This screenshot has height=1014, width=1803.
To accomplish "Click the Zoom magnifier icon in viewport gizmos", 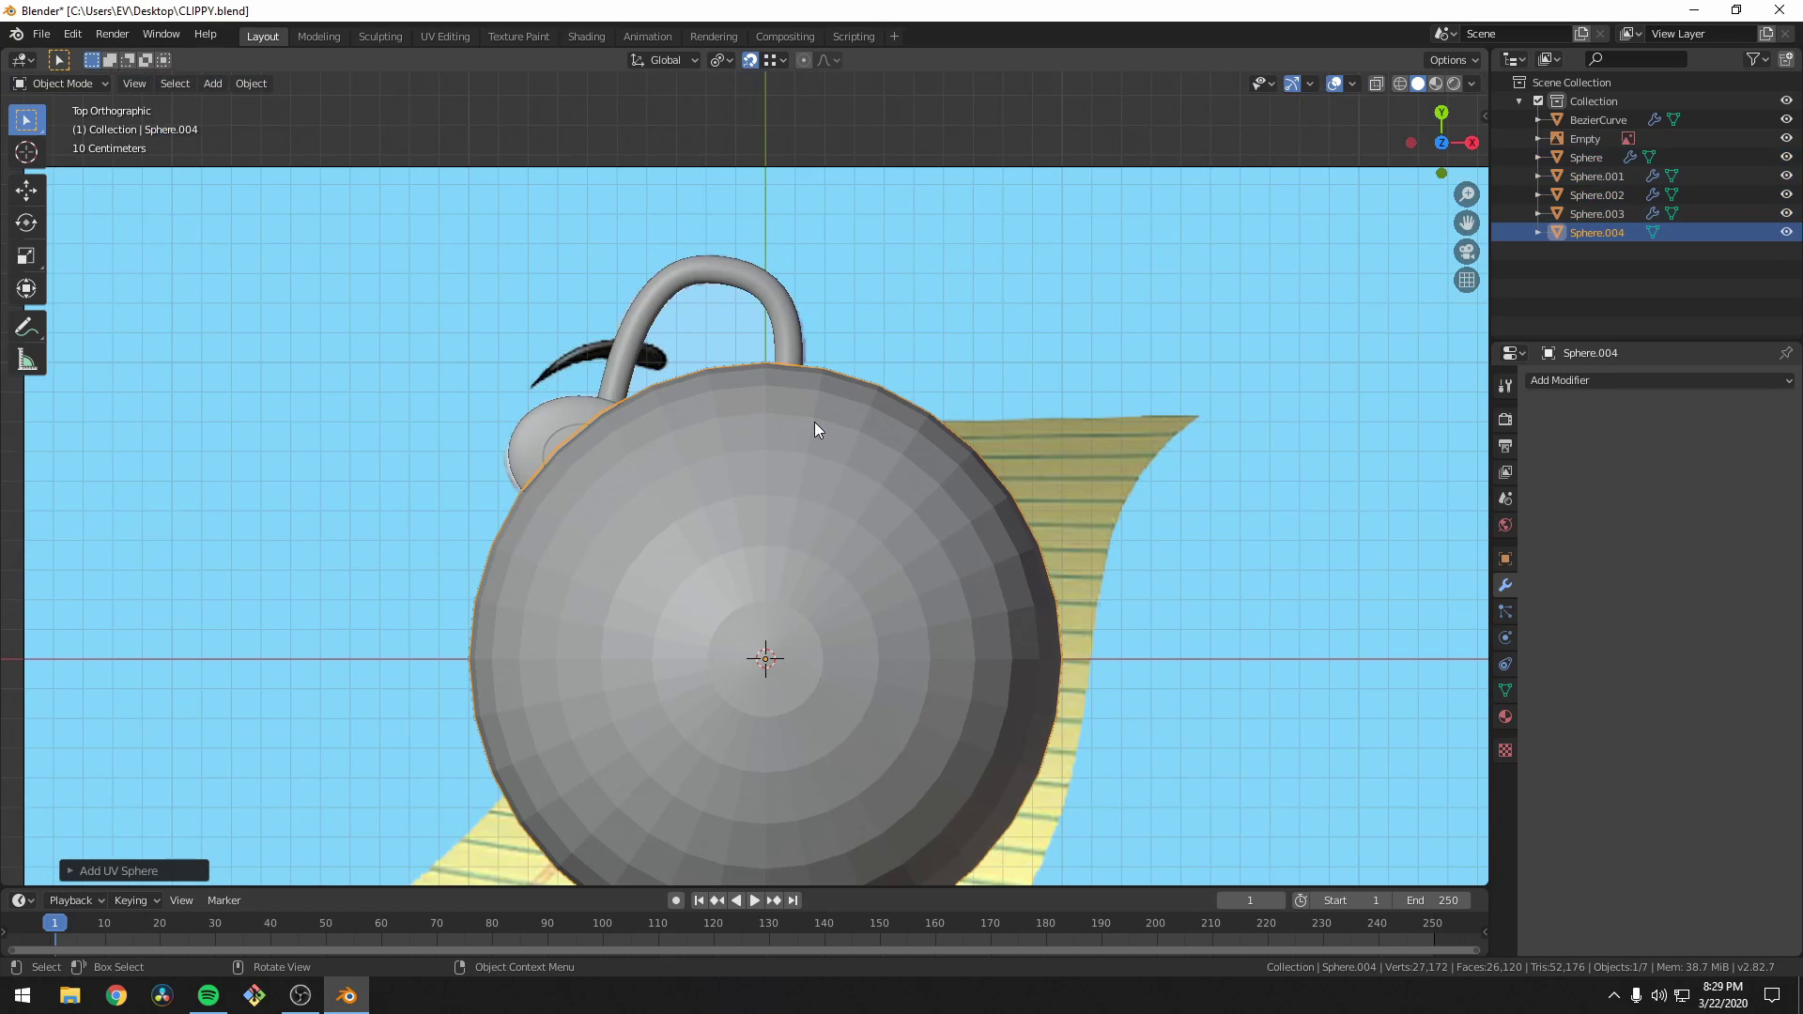I will tap(1467, 193).
